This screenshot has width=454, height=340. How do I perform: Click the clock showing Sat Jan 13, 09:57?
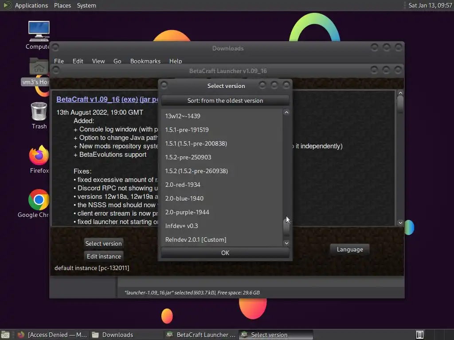point(430,5)
